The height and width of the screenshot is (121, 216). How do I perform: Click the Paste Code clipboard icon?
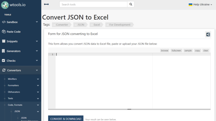[4, 32]
